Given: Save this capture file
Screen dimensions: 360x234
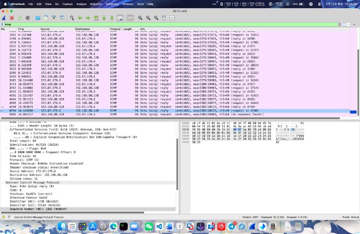Looking at the screenshot, I should point(46,18).
